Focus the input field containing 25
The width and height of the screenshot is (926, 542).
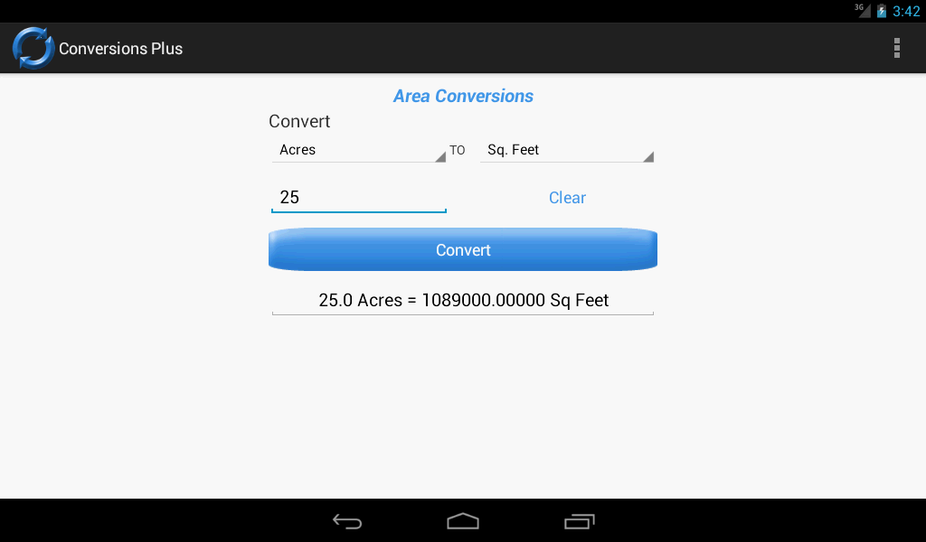tap(359, 198)
